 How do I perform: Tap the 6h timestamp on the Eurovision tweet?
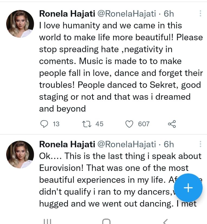[169, 144]
